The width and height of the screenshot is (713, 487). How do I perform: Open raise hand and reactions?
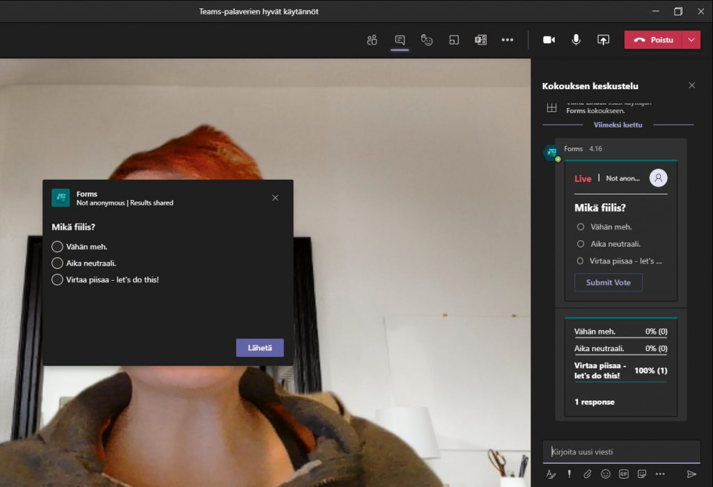[x=427, y=40]
